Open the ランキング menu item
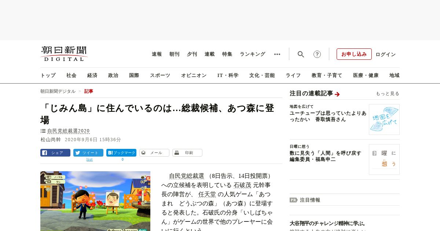The width and height of the screenshot is (440, 231). click(253, 54)
